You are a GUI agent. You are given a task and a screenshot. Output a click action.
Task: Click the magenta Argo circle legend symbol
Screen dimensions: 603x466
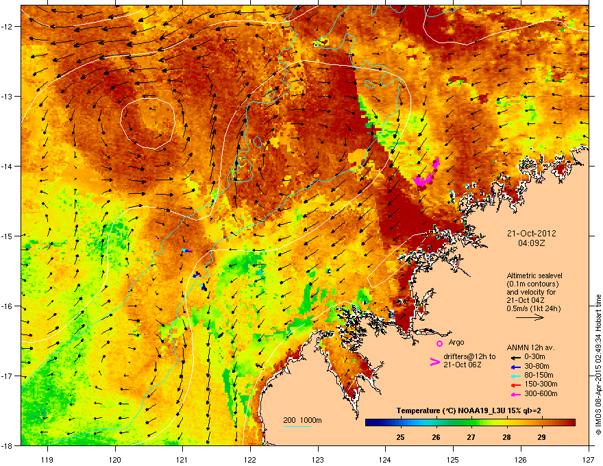pos(439,343)
